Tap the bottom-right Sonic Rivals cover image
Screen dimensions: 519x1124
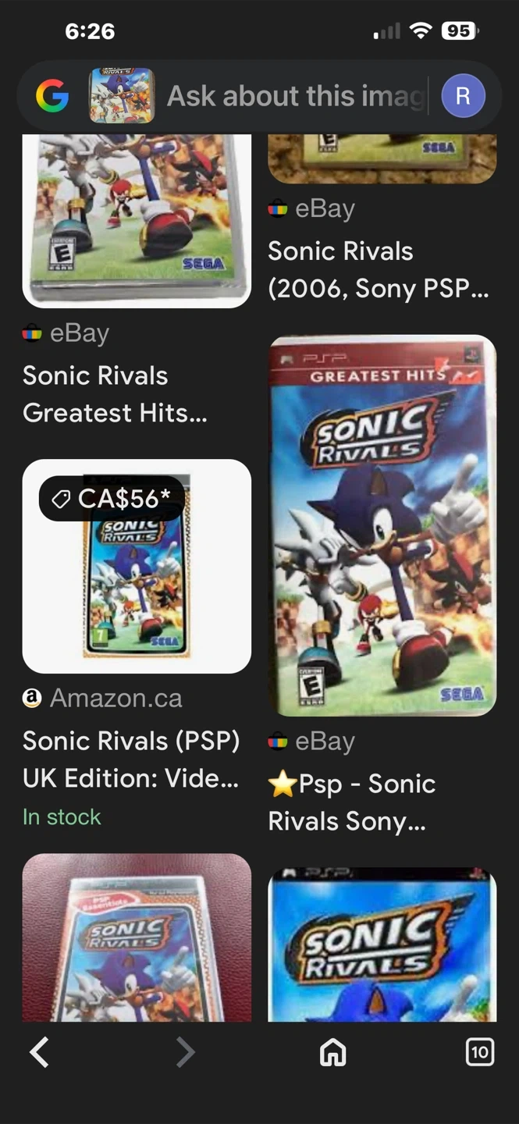[382, 944]
